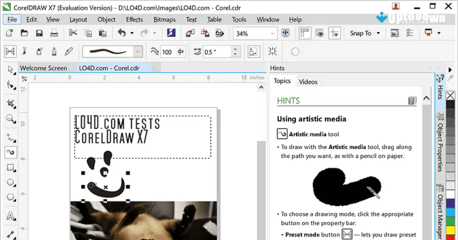Screen dimensions: 458x240
Task: Switch to the Videos tab in Hints
Action: [x=308, y=81]
